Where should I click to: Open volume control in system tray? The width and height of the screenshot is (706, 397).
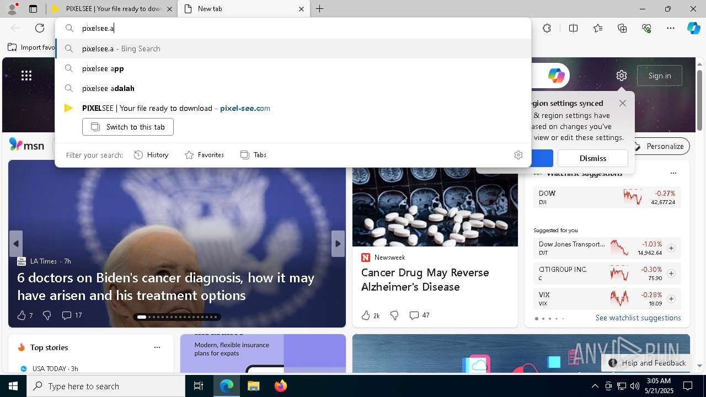pos(634,386)
